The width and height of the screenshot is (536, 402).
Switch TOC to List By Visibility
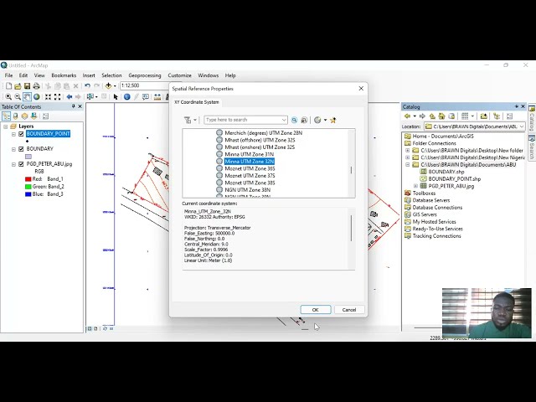pyautogui.click(x=24, y=116)
